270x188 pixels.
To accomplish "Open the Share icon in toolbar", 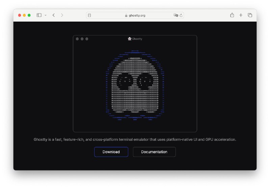I will pos(232,15).
